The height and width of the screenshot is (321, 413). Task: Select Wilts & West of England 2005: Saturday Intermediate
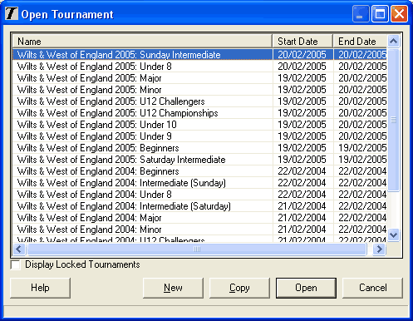[199, 160]
